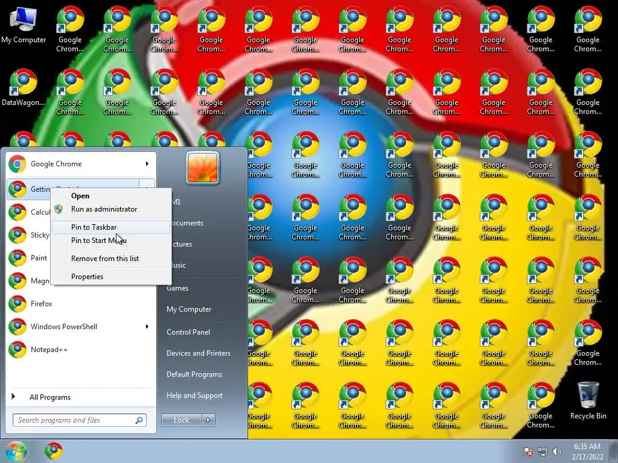Viewport: 618px width, 463px height.
Task: Click the volume speaker tray icon
Action: tap(556, 452)
